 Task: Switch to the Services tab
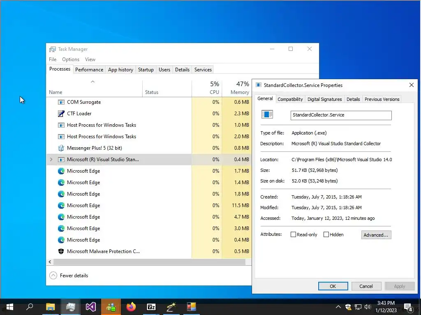[x=203, y=70]
